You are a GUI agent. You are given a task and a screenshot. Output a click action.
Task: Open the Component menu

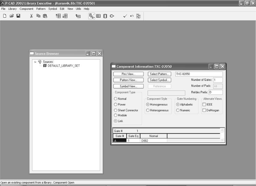tap(27, 9)
